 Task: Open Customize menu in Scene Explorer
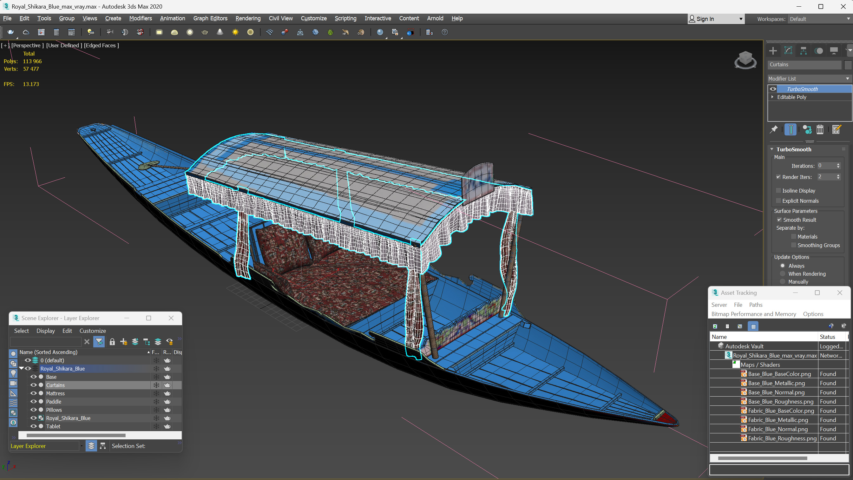tap(93, 331)
